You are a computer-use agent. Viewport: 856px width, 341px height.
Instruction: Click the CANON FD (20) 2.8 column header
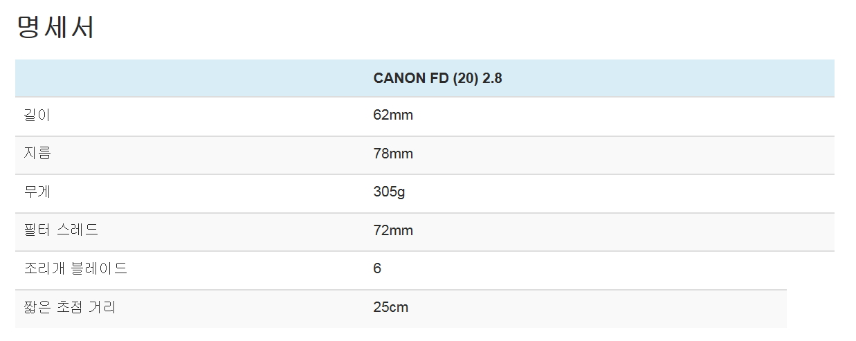point(437,78)
